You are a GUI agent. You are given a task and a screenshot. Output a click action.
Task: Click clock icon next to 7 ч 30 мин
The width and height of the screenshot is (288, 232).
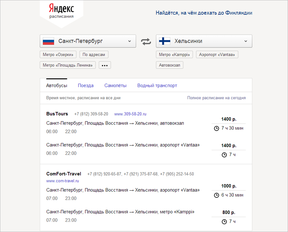(216, 128)
